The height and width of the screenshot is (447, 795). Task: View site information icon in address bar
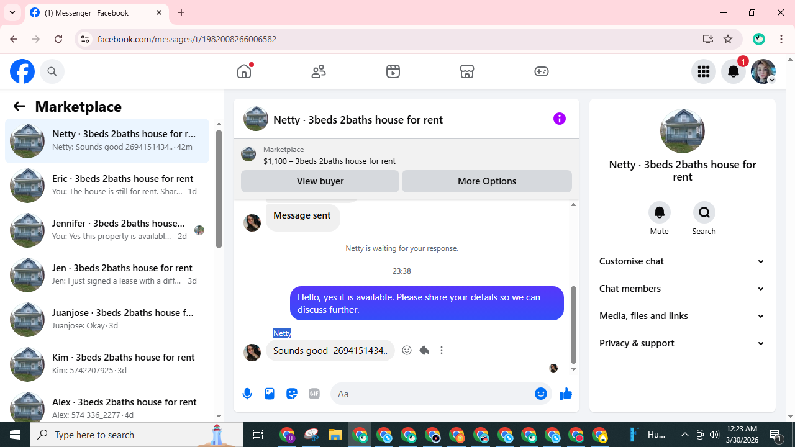[x=85, y=39]
